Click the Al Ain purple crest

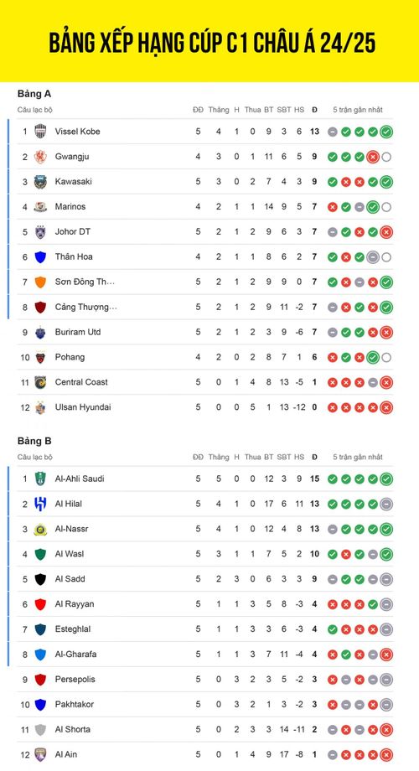pyautogui.click(x=40, y=754)
